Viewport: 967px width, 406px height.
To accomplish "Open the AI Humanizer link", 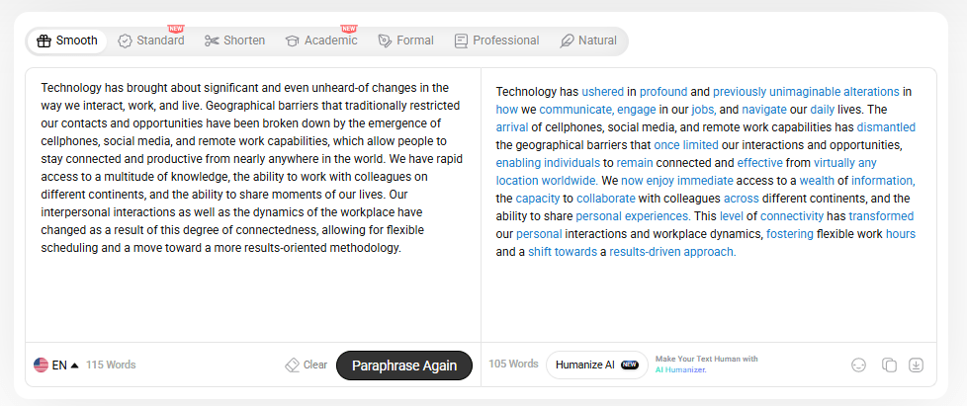I will (x=681, y=369).
